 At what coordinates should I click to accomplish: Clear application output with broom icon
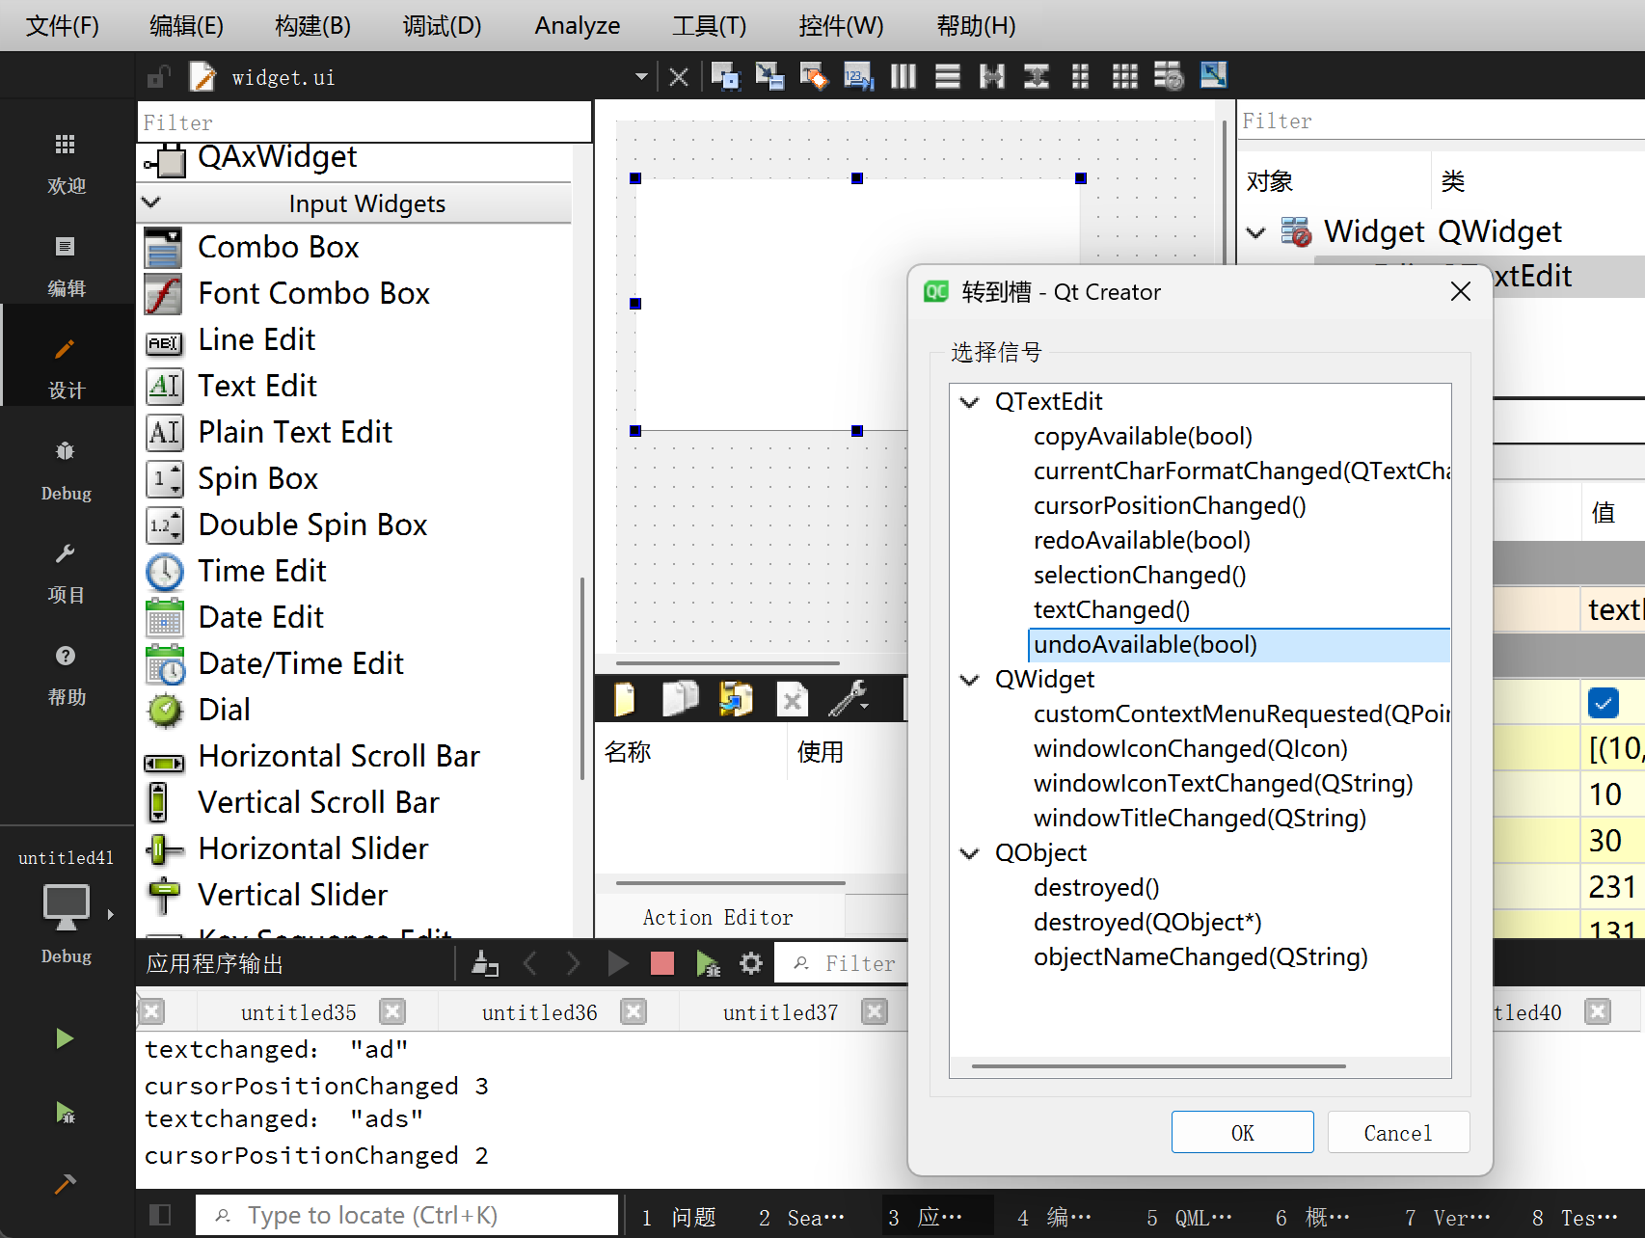click(485, 963)
